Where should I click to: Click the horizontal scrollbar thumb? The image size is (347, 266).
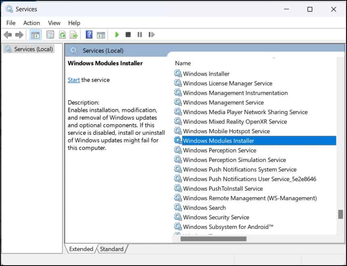click(213, 239)
